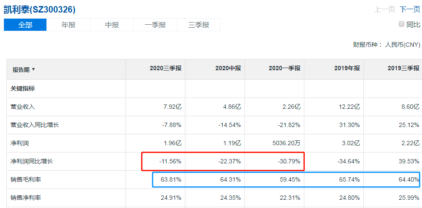The height and width of the screenshot is (208, 422).
Task: Click the 2020三季报 column header
Action: tap(166, 68)
